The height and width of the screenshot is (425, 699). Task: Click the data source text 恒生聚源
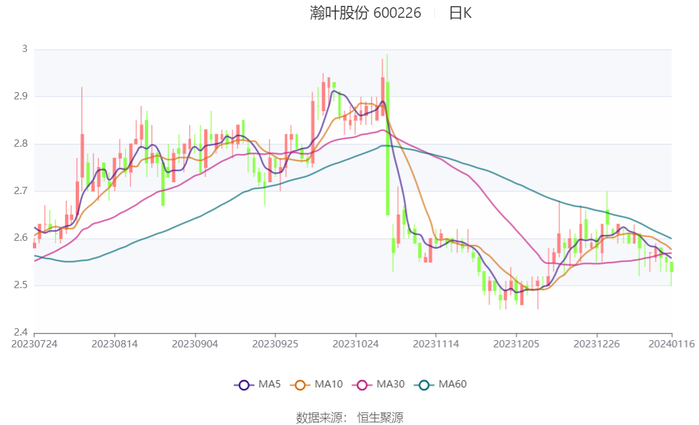coord(380,417)
